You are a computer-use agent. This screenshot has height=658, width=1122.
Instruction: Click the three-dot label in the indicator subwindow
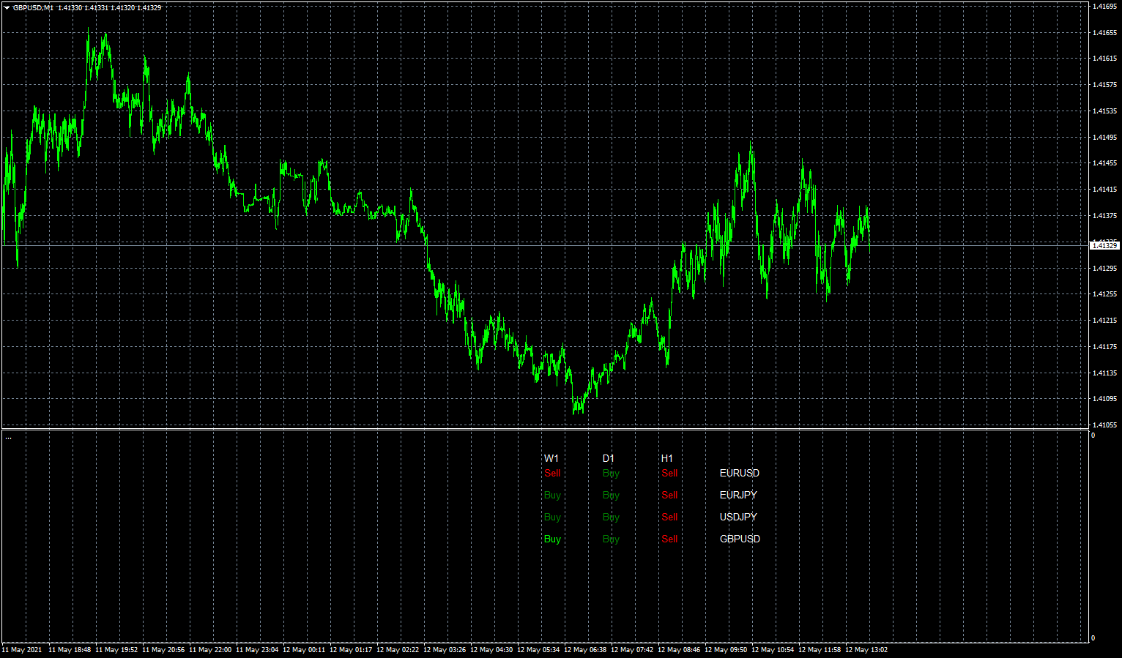pyautogui.click(x=8, y=438)
